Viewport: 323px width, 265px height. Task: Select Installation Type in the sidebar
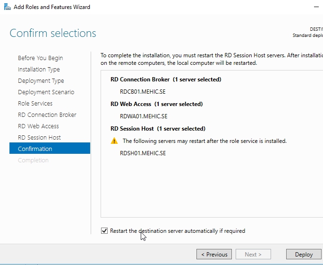[39, 70]
